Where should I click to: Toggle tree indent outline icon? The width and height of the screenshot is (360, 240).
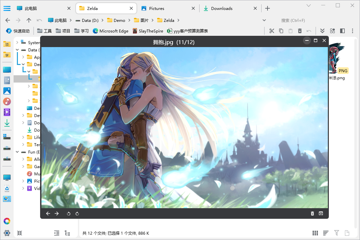coord(57,233)
